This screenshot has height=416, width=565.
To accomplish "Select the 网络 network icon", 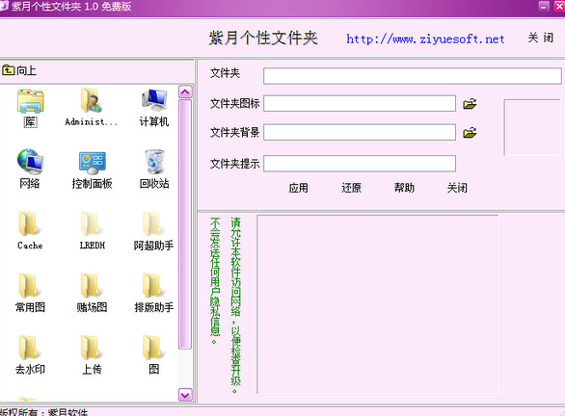I will coord(30,169).
